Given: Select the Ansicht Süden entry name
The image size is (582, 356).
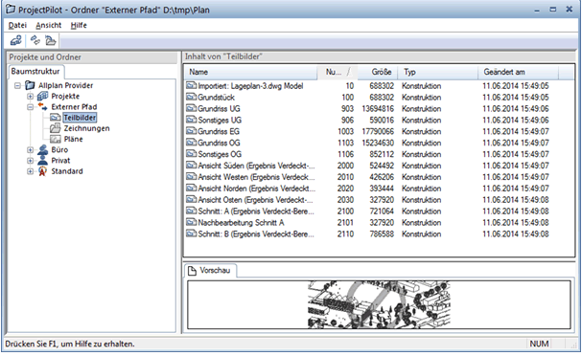Looking at the screenshot, I should pos(256,166).
